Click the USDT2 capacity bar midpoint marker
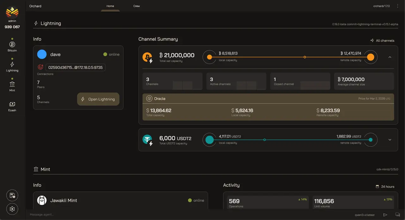 [x=265, y=140]
